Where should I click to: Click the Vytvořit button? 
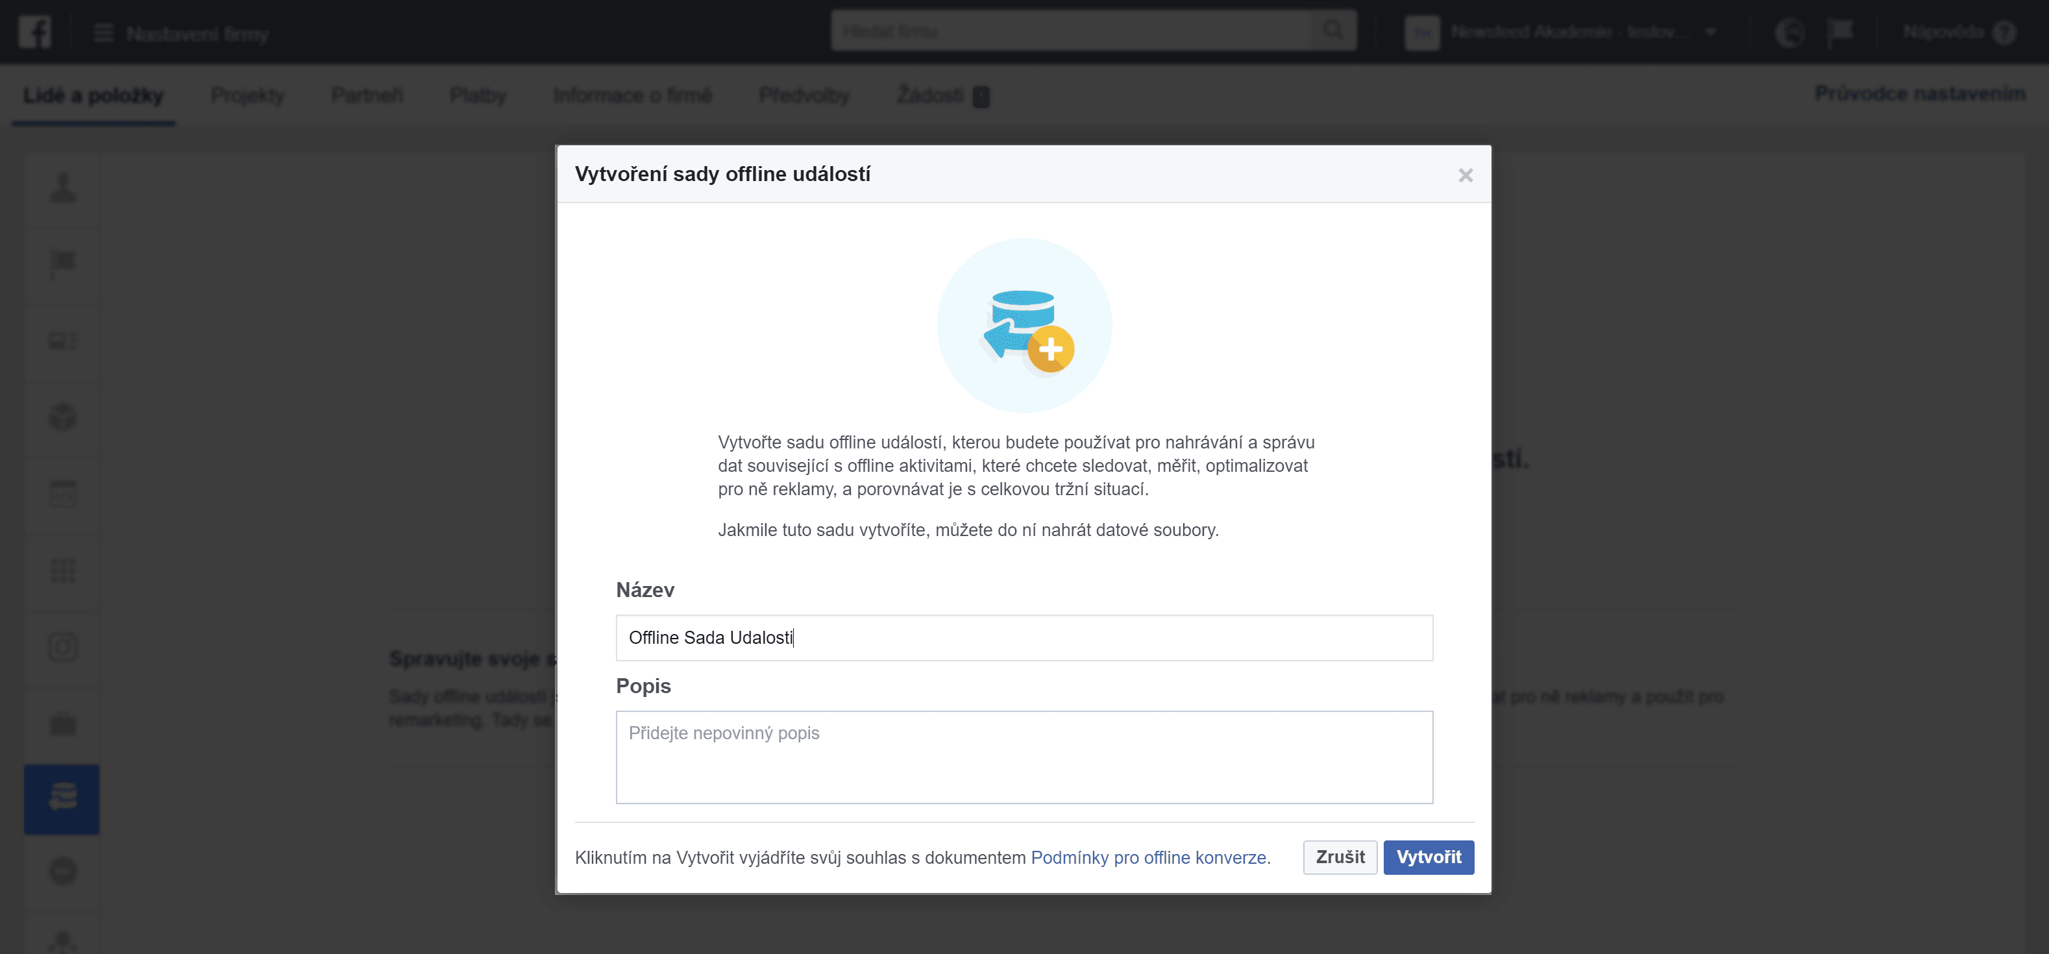(1428, 857)
